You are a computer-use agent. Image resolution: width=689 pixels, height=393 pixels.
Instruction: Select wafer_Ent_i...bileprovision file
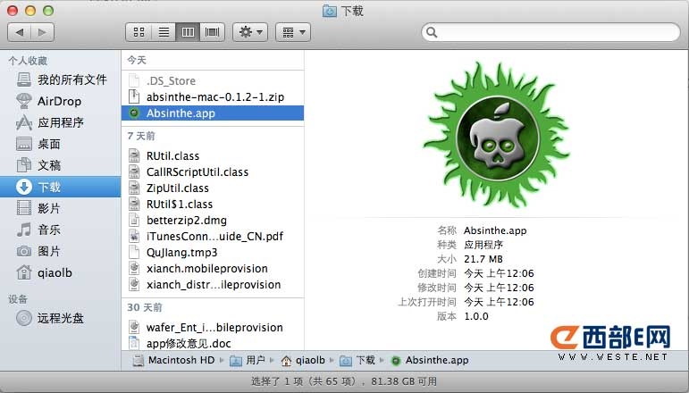tap(213, 327)
